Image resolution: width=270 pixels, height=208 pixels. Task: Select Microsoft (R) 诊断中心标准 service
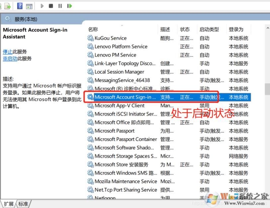[x=125, y=89]
